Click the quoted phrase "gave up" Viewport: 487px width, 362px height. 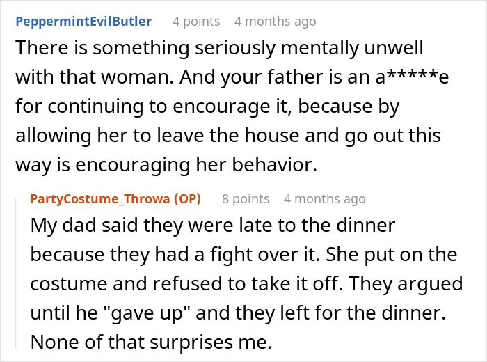coord(146,313)
